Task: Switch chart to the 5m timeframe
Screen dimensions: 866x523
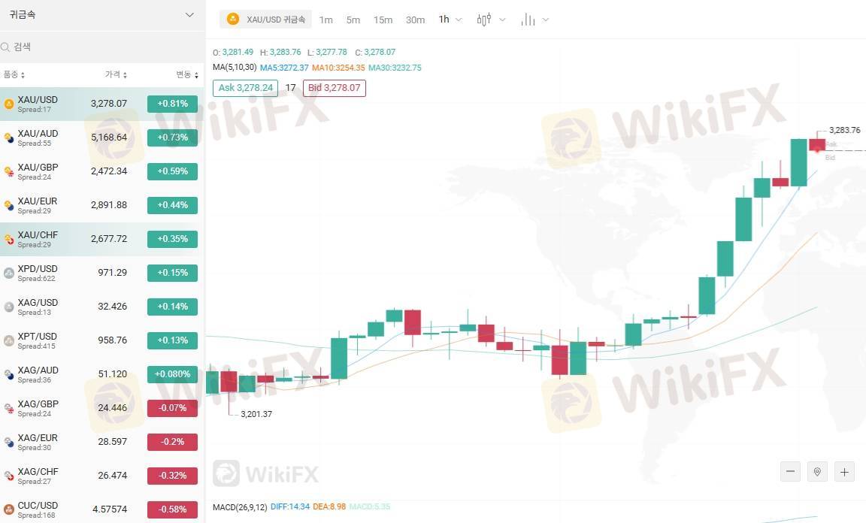Action: (353, 20)
